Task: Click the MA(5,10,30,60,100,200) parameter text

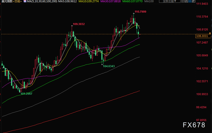Action: click(x=42, y=1)
